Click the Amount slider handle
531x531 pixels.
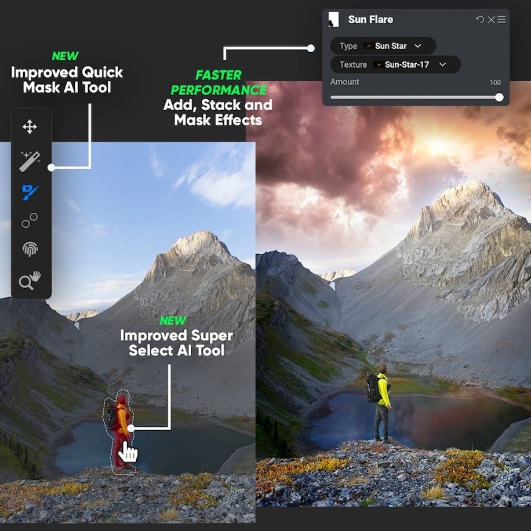(x=499, y=97)
